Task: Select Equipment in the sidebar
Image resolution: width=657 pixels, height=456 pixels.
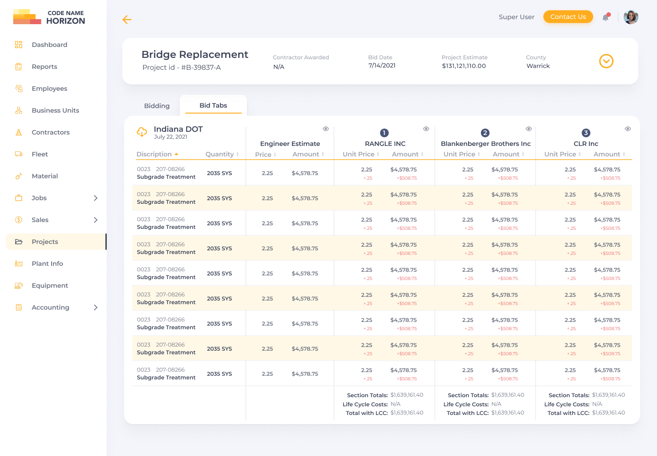Action: [50, 285]
